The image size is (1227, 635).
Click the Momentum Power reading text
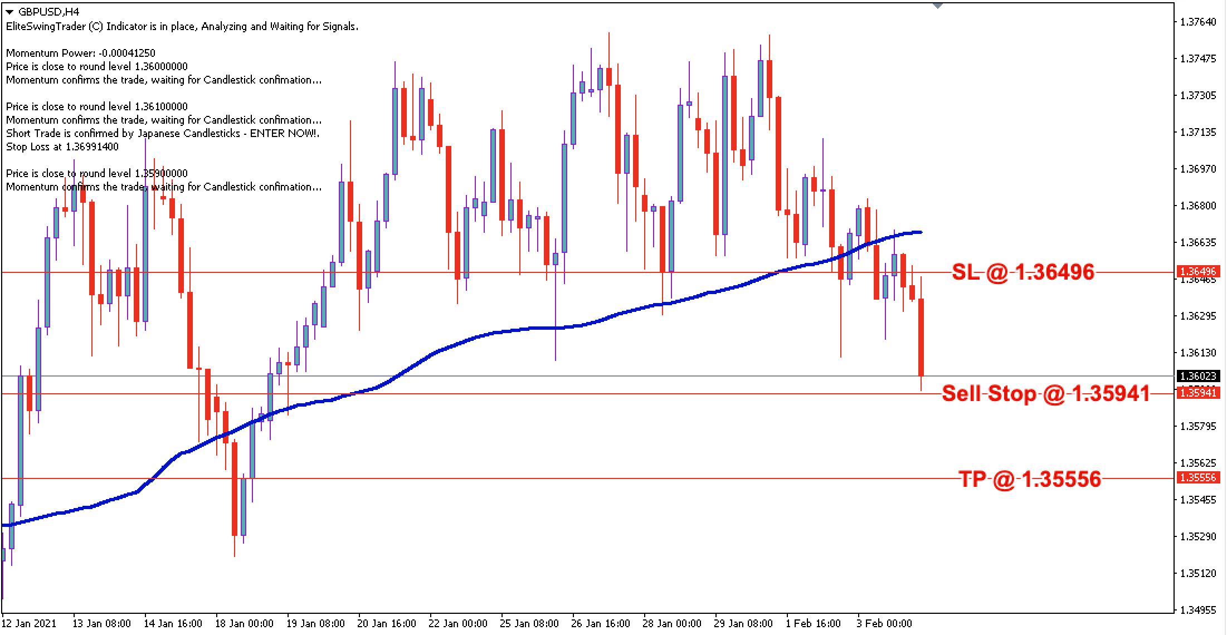(x=80, y=53)
